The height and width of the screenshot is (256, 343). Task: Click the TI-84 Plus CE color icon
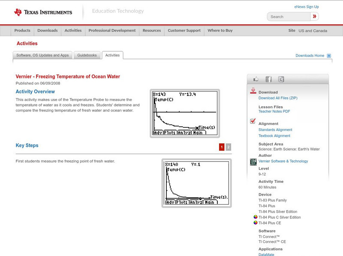click(256, 223)
